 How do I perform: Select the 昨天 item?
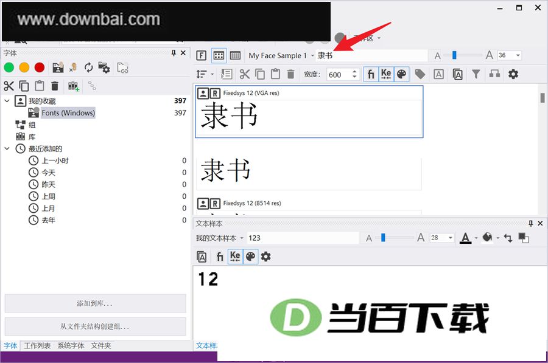[x=48, y=184]
